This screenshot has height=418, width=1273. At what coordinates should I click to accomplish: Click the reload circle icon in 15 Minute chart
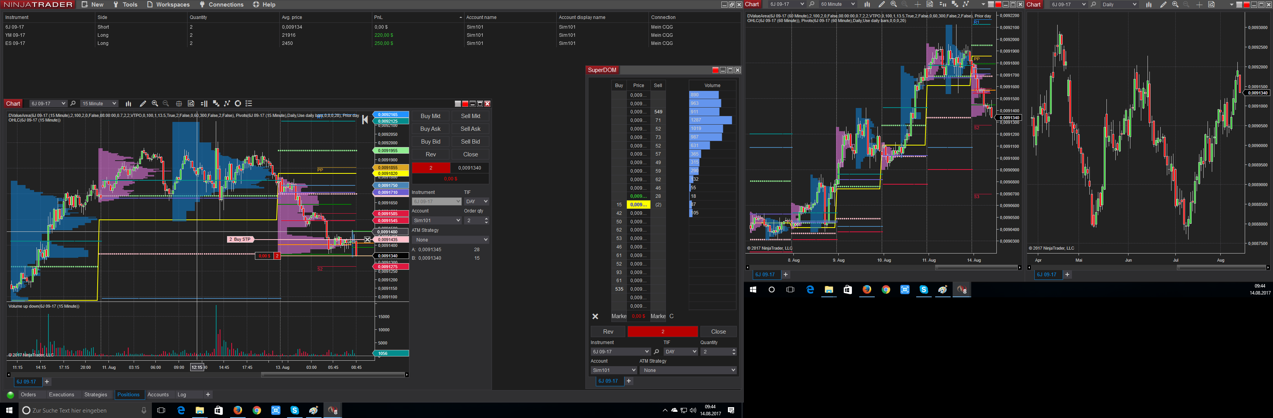click(x=238, y=104)
